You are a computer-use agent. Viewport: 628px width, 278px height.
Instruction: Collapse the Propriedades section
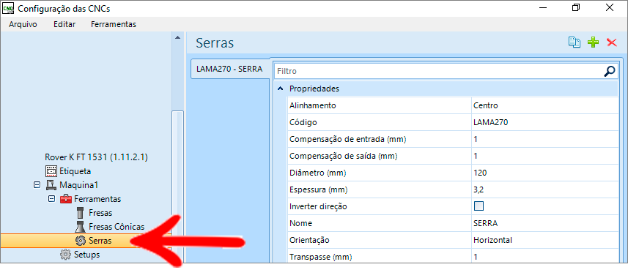click(x=281, y=89)
